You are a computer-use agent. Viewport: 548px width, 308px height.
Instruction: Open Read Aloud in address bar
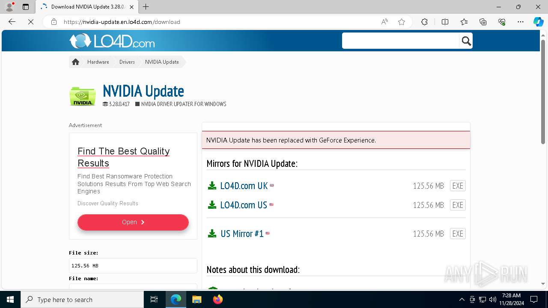pos(384,22)
